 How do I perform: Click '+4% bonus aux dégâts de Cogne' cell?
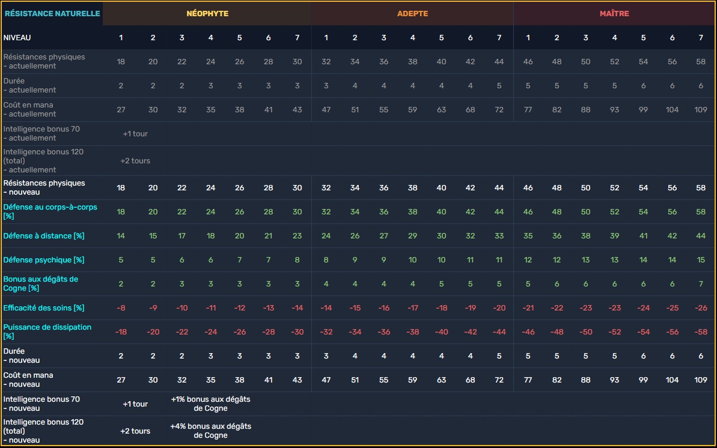pos(211,431)
